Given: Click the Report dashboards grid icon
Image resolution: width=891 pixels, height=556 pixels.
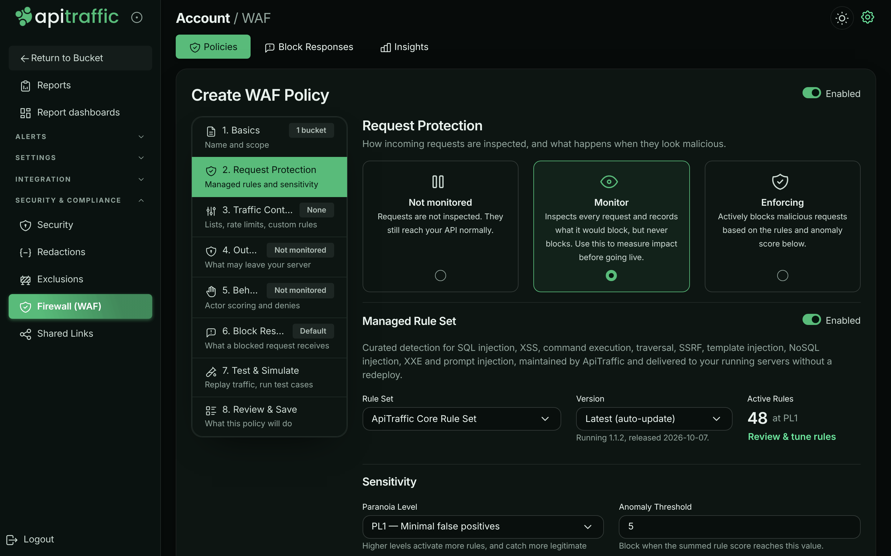Looking at the screenshot, I should click(x=25, y=113).
